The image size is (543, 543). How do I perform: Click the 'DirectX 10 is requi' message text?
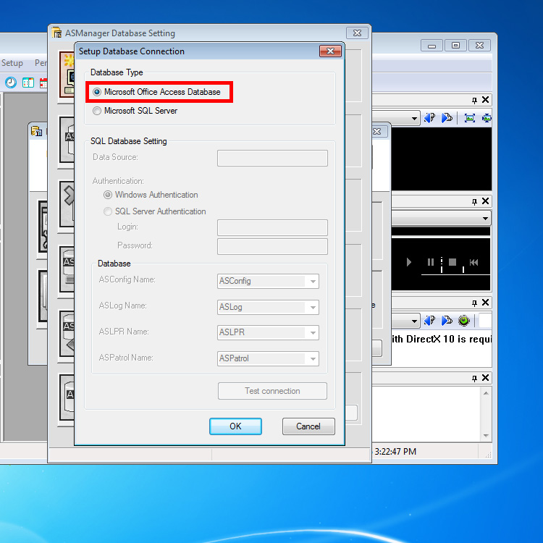[448, 339]
